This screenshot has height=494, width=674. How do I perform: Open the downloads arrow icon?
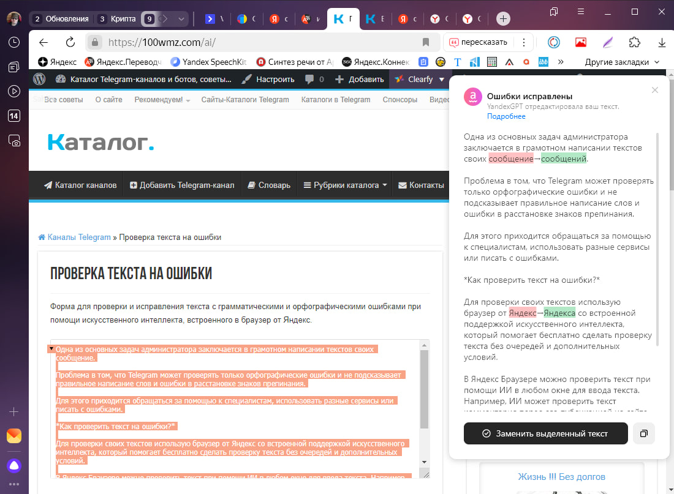662,42
